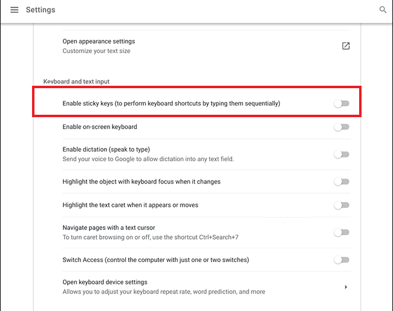Click the search settings magnifier icon
The width and height of the screenshot is (393, 311).
pos(383,10)
